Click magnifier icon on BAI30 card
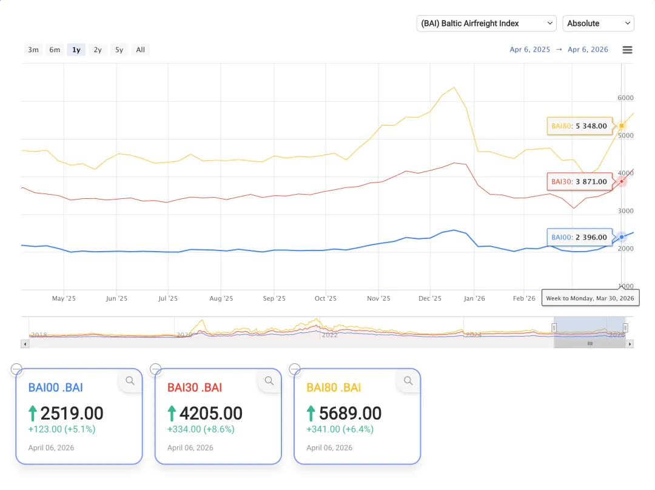This screenshot has height=490, width=655. (x=269, y=381)
